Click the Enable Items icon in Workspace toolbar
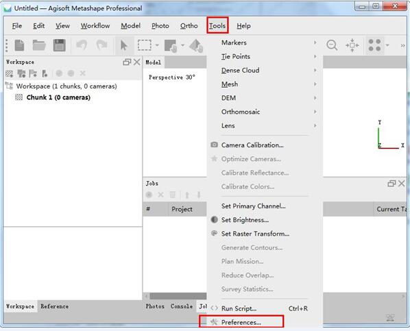Image resolution: width=410 pixels, height=331 pixels. point(59,73)
